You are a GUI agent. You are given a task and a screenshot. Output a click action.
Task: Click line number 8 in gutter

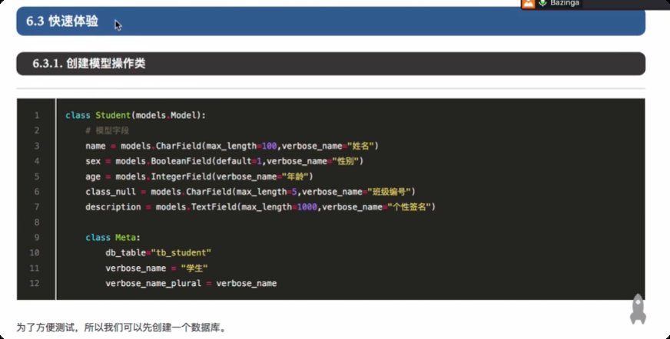pyautogui.click(x=37, y=222)
